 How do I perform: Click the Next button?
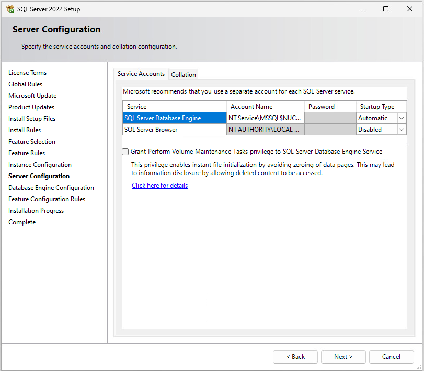[x=343, y=357]
